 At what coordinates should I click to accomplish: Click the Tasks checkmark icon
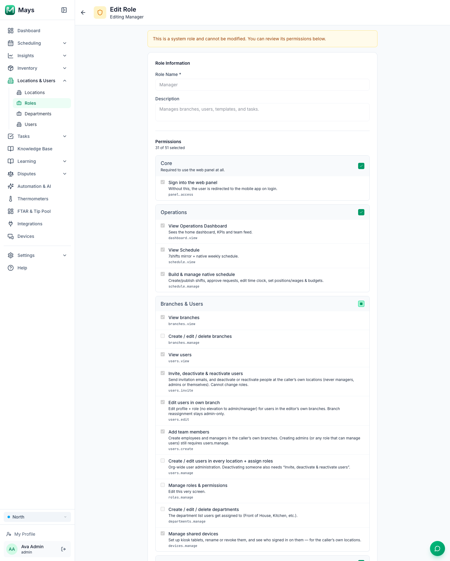(11, 136)
